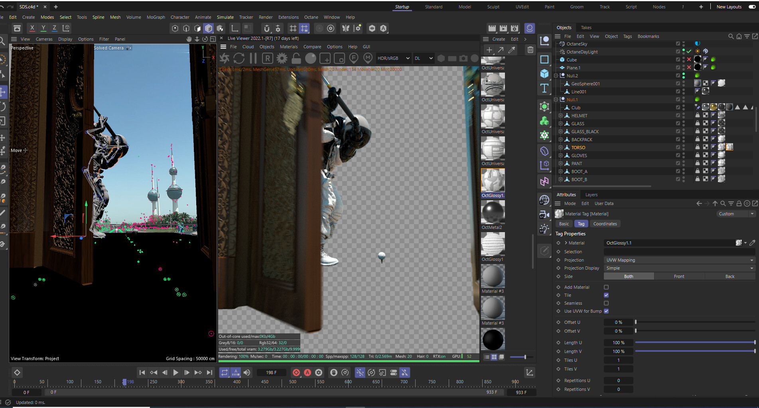The width and height of the screenshot is (759, 408).
Task: Expand the HELMET object in hierarchy
Action: (x=560, y=116)
